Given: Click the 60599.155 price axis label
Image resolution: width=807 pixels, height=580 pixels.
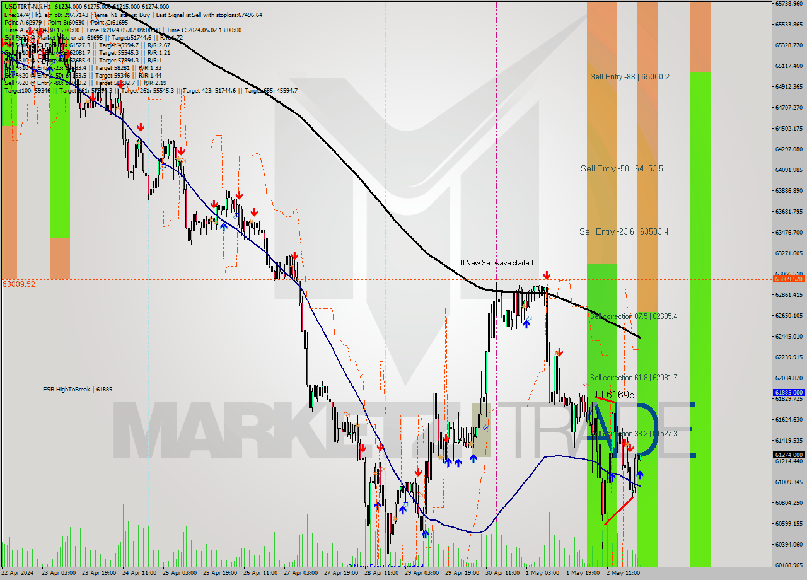Looking at the screenshot, I should point(788,523).
